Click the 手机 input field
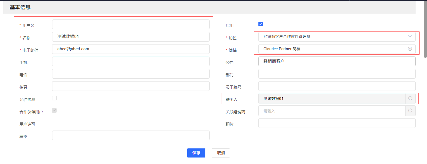The width and height of the screenshot is (427, 164). click(131, 61)
